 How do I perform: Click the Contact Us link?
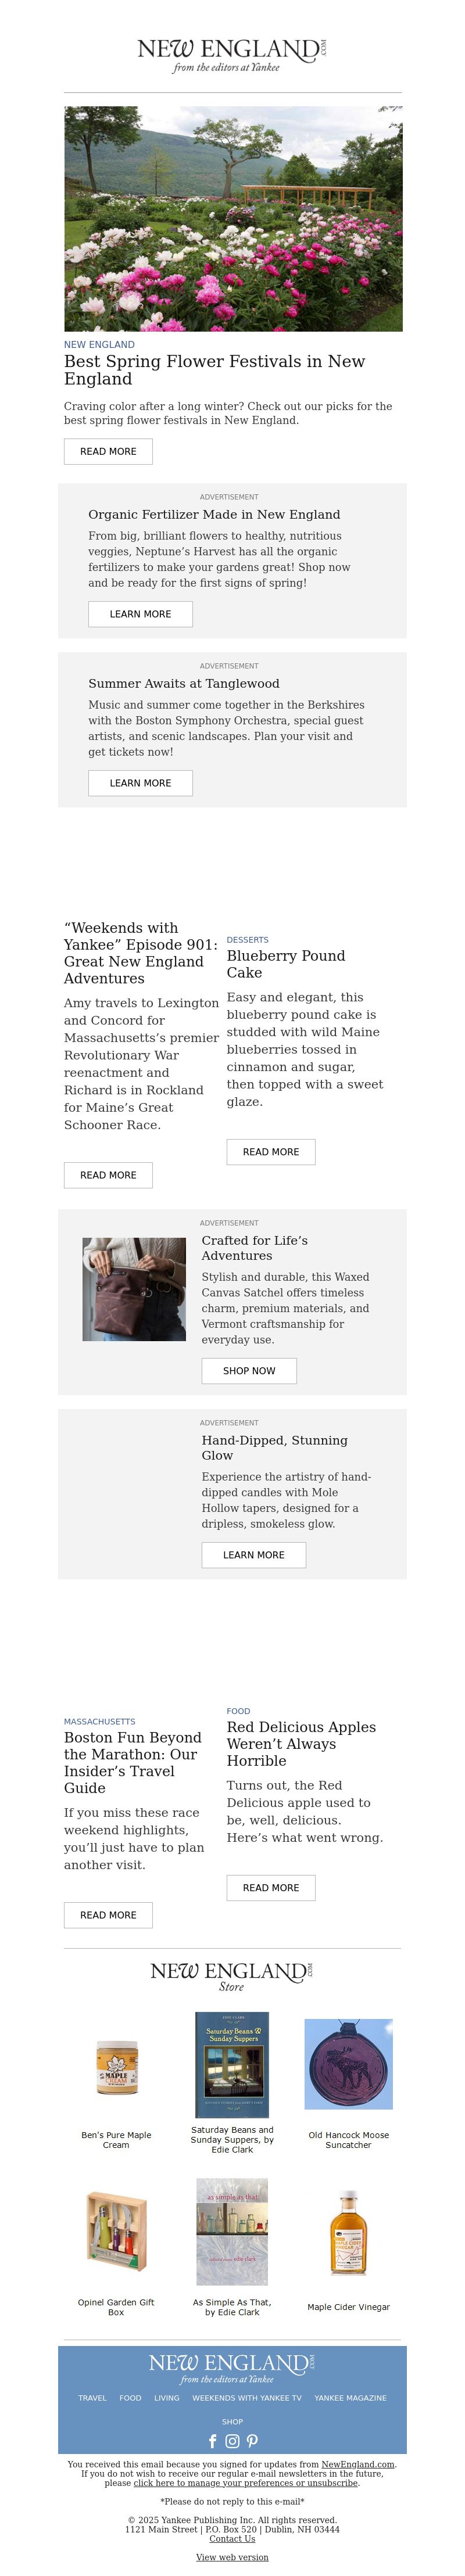(232, 2539)
